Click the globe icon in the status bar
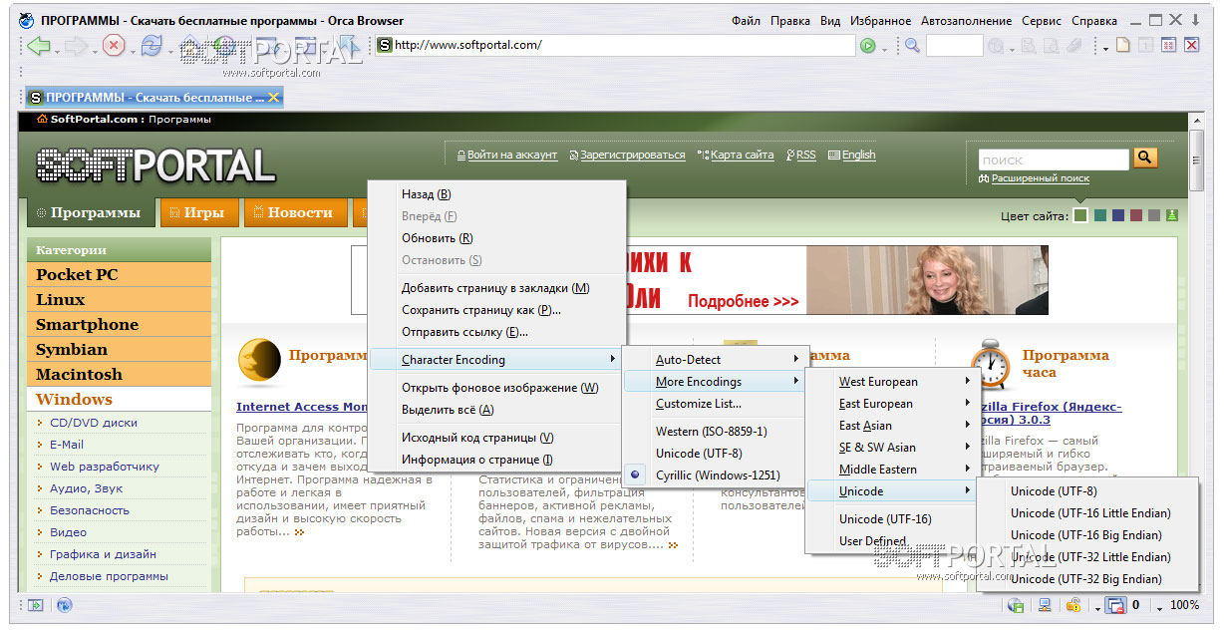The image size is (1224, 632). click(x=64, y=604)
